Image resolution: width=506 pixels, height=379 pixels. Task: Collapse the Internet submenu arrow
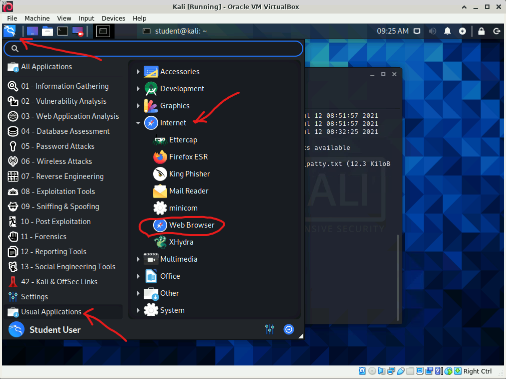(x=138, y=123)
